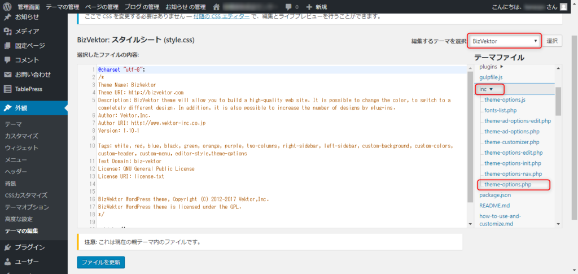This screenshot has height=274, width=578.
Task: Open theme-options.php file
Action: 508,184
